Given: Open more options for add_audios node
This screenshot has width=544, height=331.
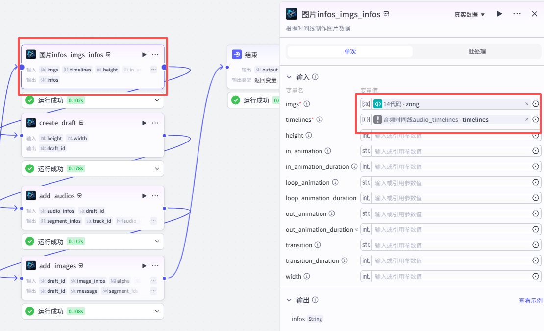Looking at the screenshot, I should 155,196.
